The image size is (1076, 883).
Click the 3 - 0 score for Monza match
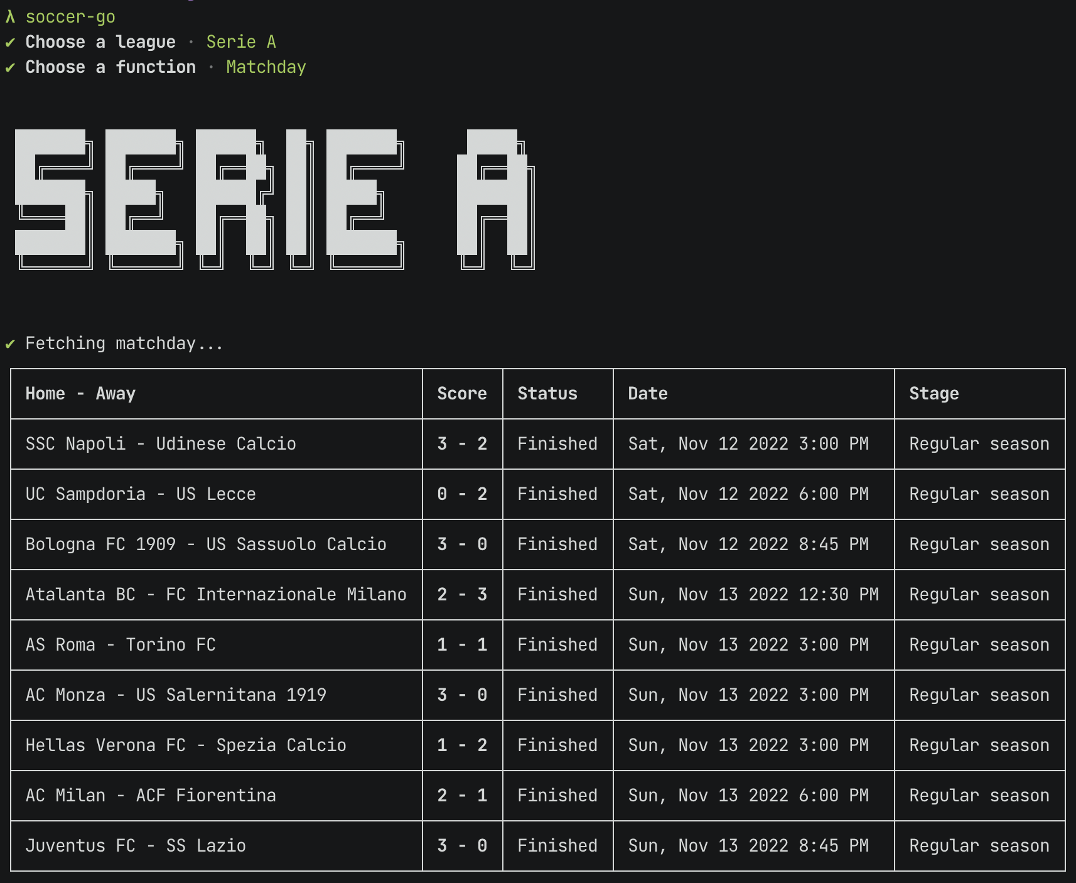click(x=462, y=695)
